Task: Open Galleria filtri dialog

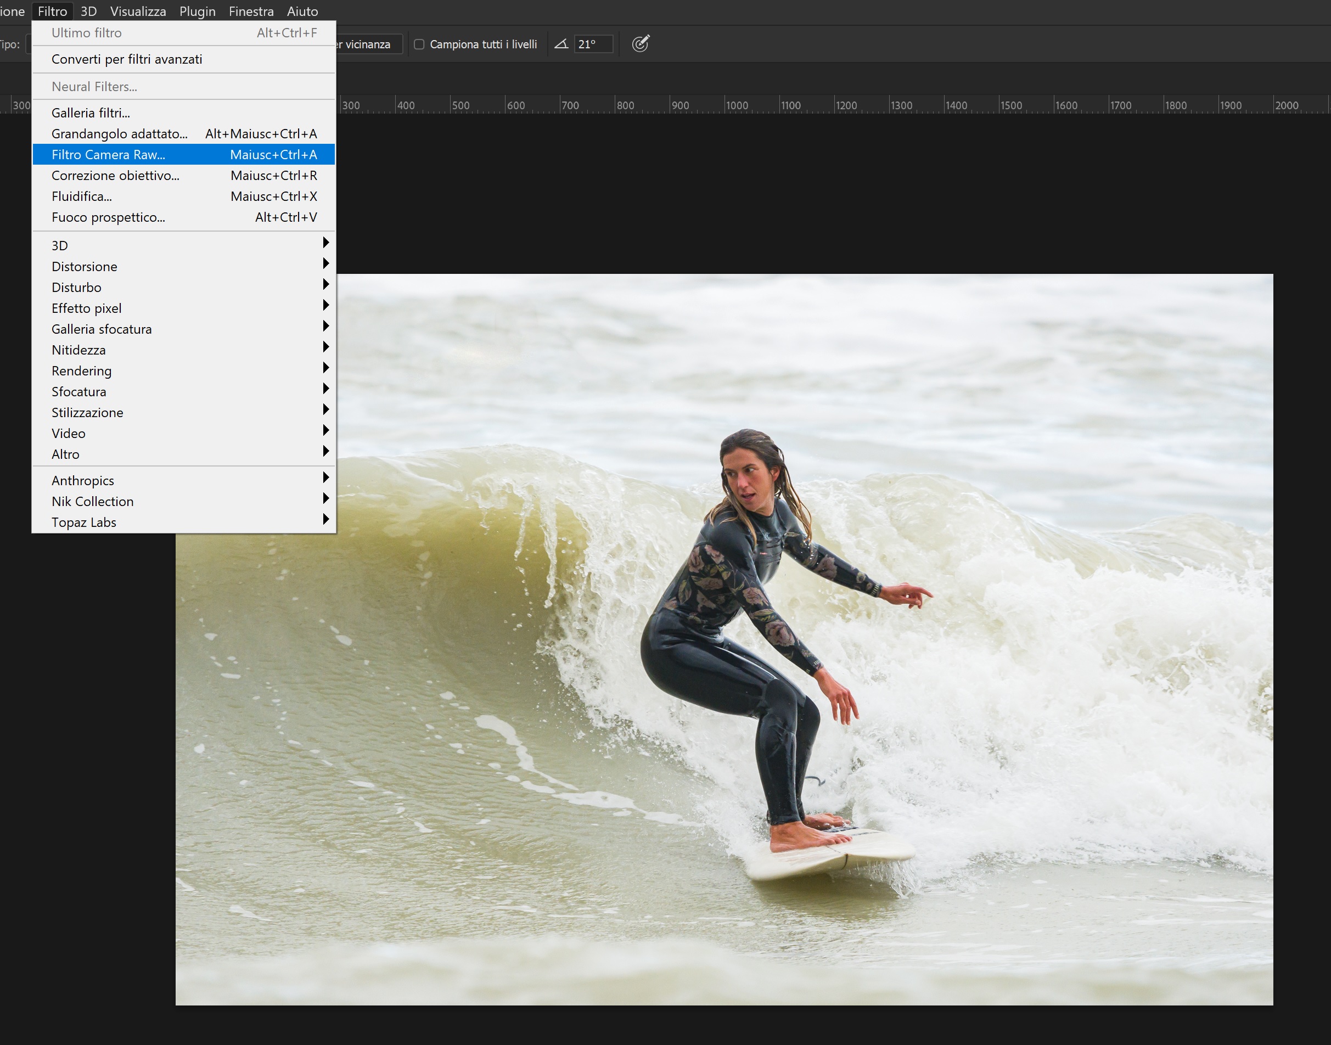Action: (183, 113)
